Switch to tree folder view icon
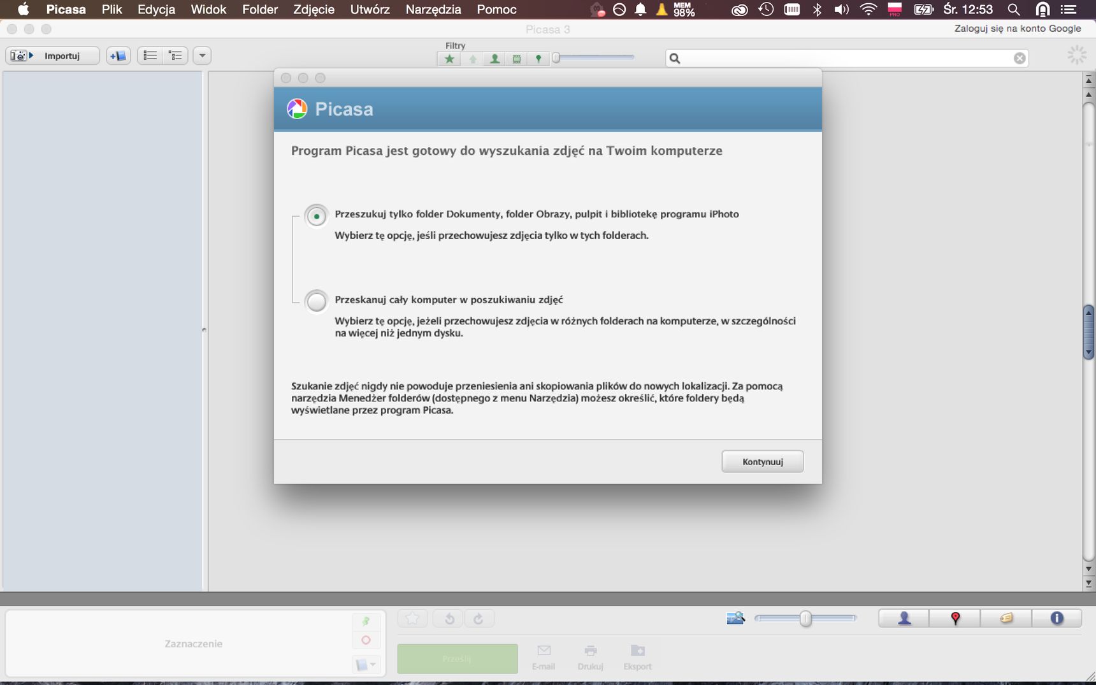Viewport: 1096px width, 685px height. (x=175, y=56)
